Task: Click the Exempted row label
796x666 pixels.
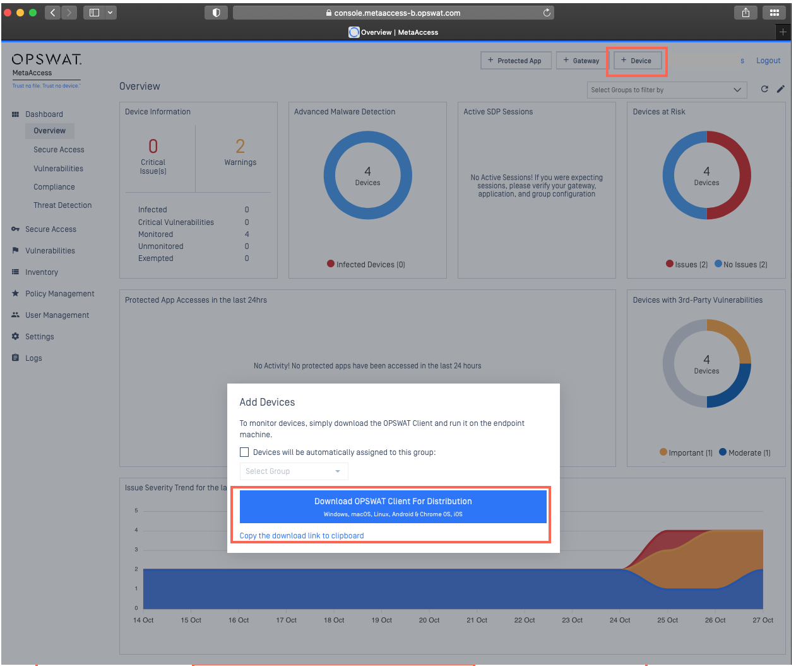Action: coord(156,258)
